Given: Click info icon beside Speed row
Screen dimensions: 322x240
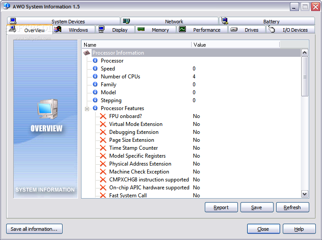Looking at the screenshot, I should (x=95, y=68).
